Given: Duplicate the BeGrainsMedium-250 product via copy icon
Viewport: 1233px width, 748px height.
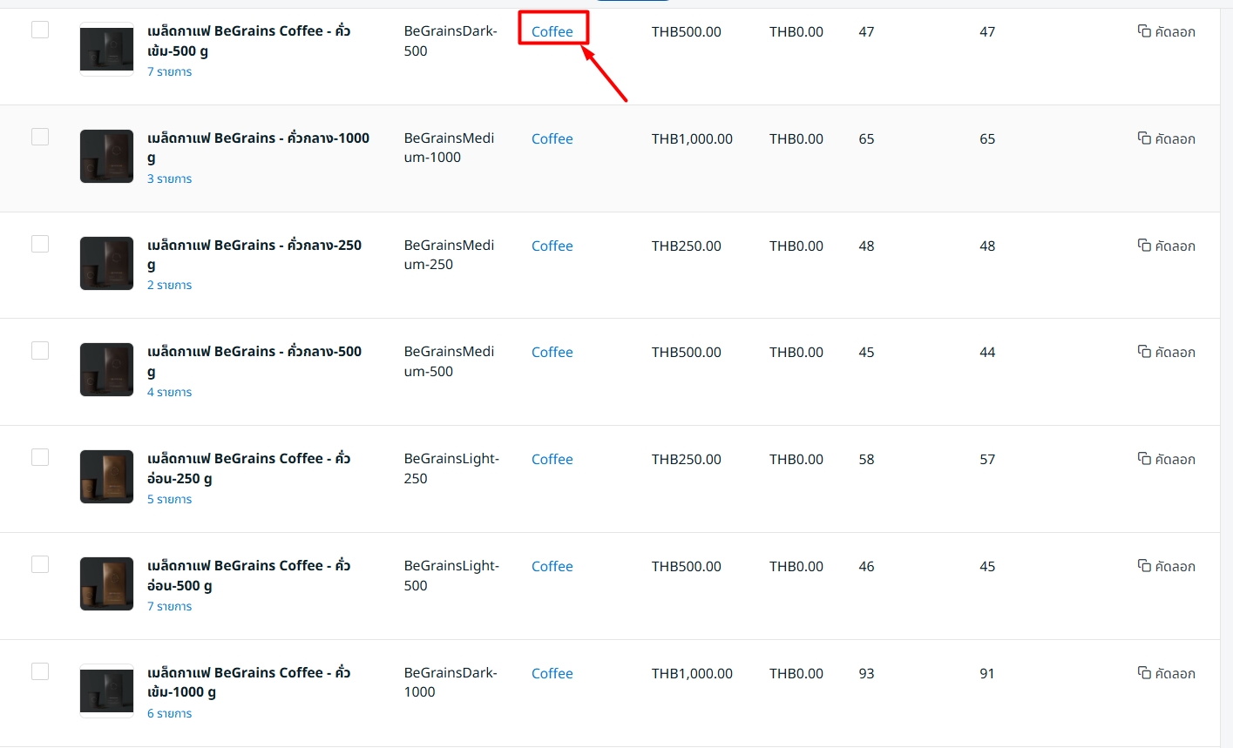Looking at the screenshot, I should click(1144, 246).
